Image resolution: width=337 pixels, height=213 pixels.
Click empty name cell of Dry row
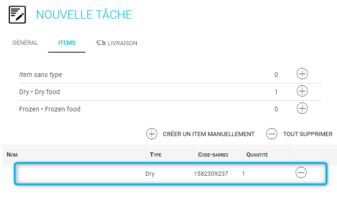(x=80, y=173)
